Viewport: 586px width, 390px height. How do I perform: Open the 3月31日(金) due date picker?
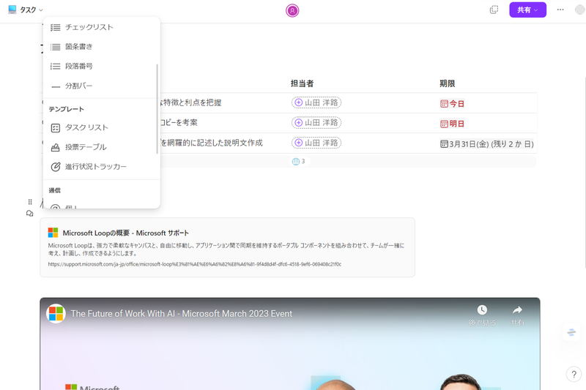coord(487,144)
